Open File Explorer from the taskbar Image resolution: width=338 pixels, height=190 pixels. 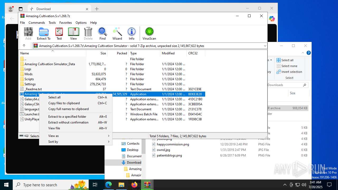(121, 185)
